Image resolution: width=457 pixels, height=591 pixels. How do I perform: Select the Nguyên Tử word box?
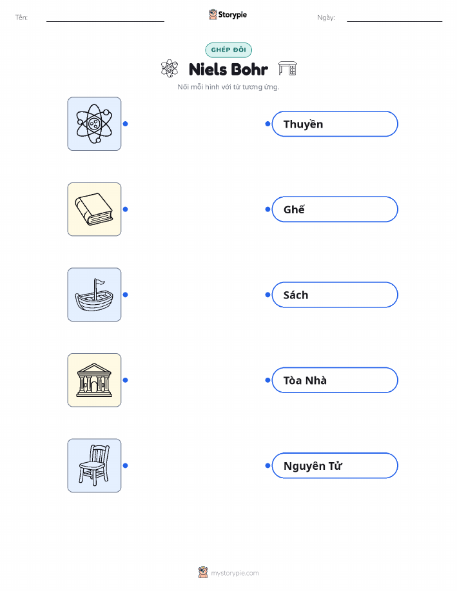point(335,465)
